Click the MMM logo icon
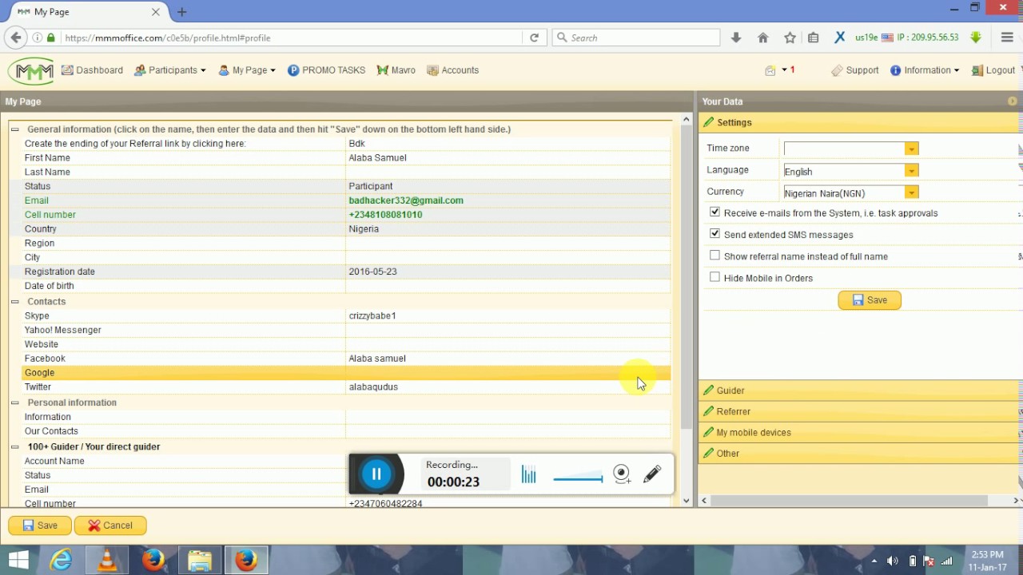This screenshot has width=1023, height=575. tap(31, 70)
